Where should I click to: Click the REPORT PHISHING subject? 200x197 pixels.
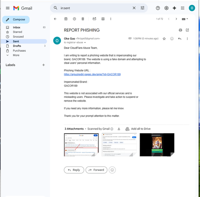(82, 30)
